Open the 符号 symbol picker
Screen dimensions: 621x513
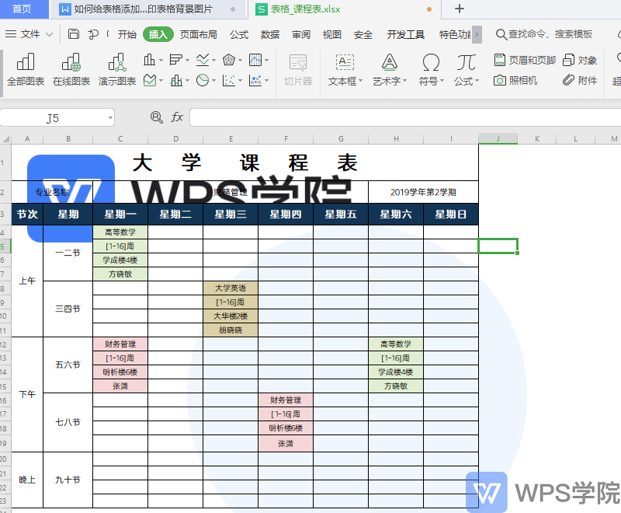[431, 70]
